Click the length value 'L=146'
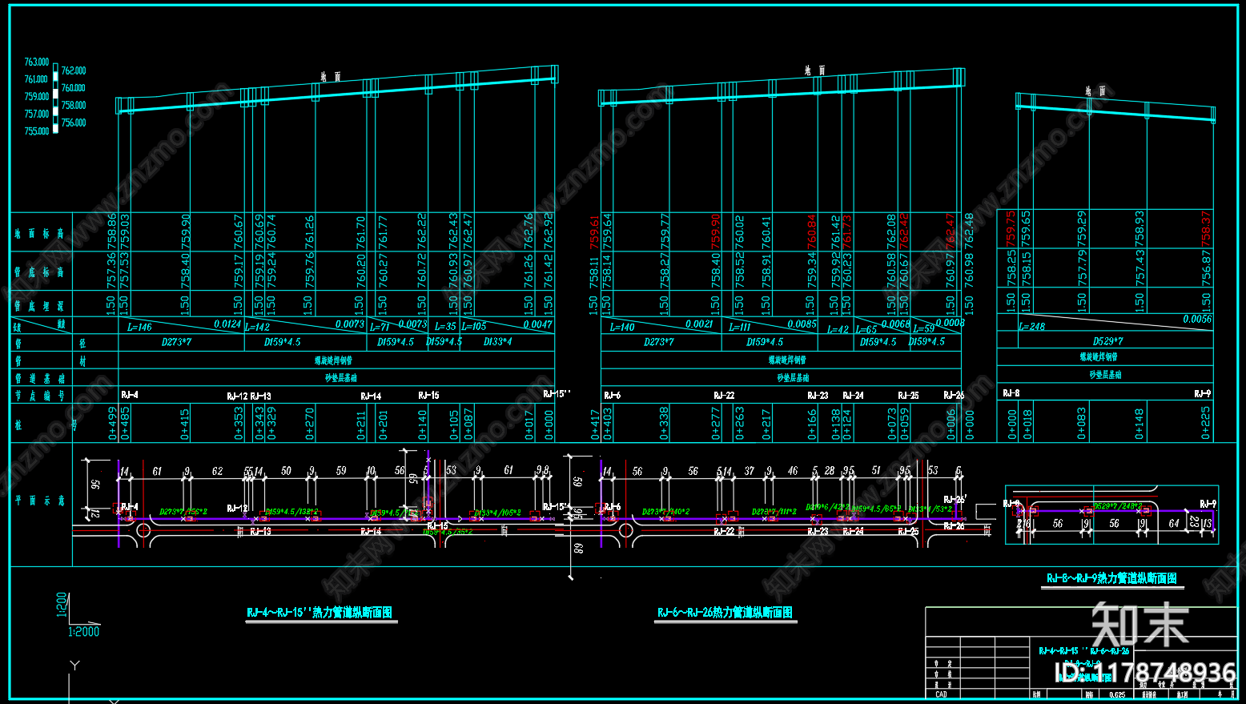Image resolution: width=1246 pixels, height=704 pixels. [139, 327]
